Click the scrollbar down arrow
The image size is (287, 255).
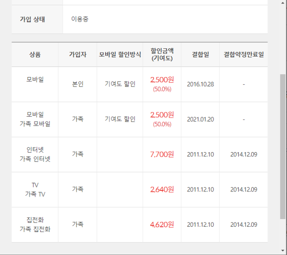283,251
